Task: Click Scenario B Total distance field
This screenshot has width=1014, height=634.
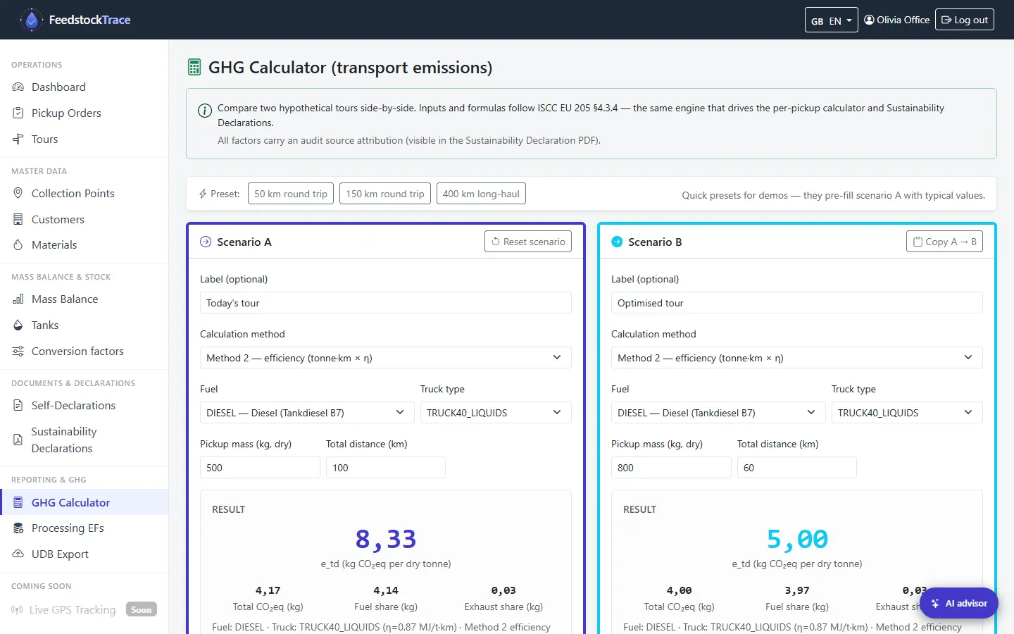Action: (796, 468)
